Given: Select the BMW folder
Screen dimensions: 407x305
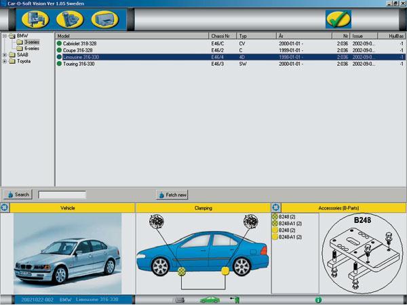Looking at the screenshot, I should pos(18,36).
